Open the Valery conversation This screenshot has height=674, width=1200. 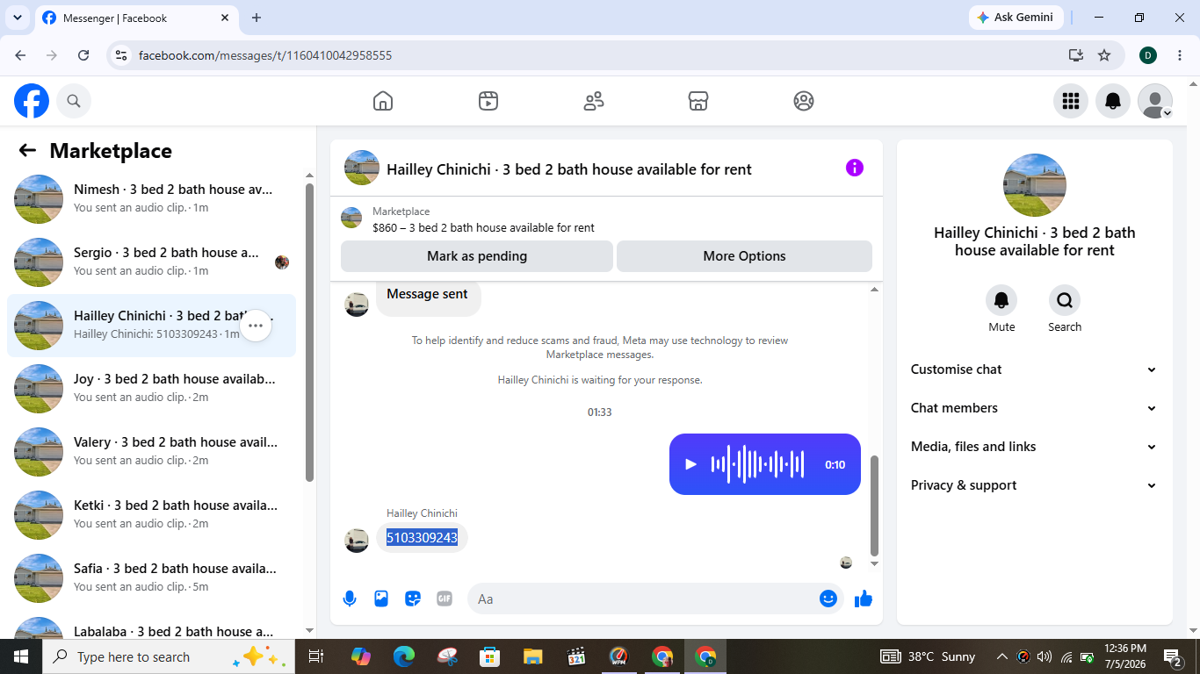tap(151, 452)
